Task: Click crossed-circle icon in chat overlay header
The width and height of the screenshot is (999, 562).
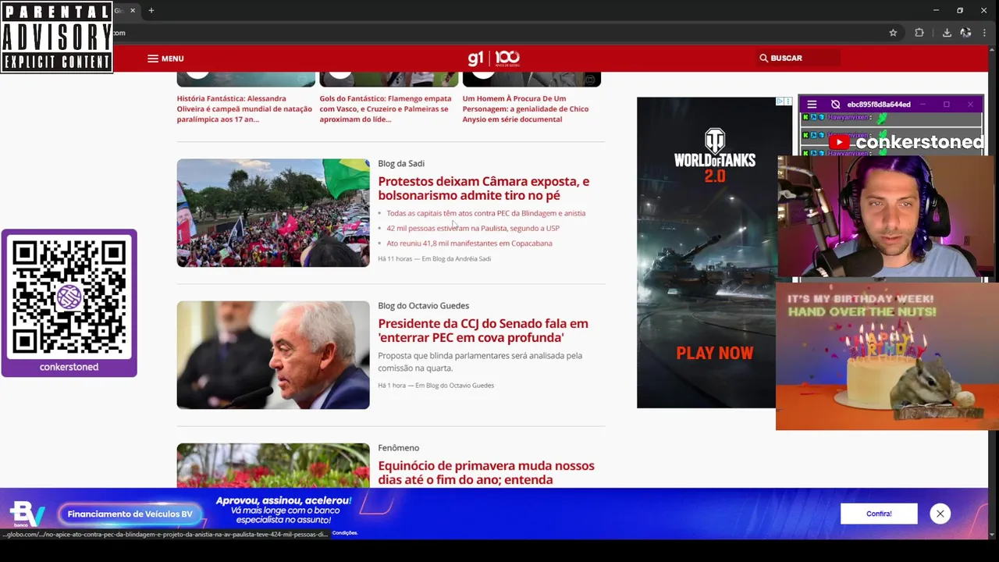Action: click(835, 104)
